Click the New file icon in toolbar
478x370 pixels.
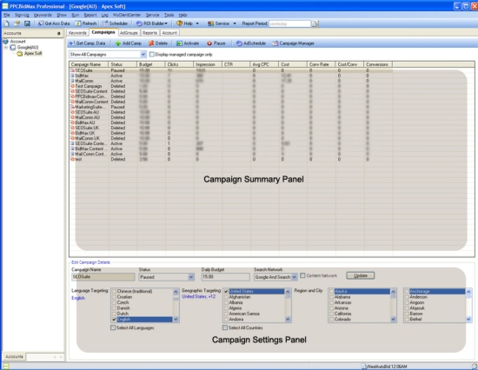pos(7,23)
